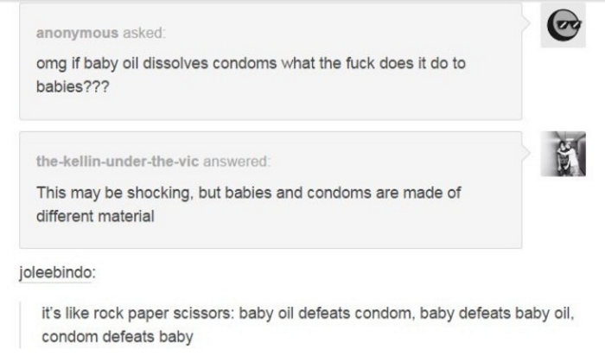This screenshot has height=362, width=605.
Task: Click the answer bubble's pointer arrow
Action: coord(526,153)
